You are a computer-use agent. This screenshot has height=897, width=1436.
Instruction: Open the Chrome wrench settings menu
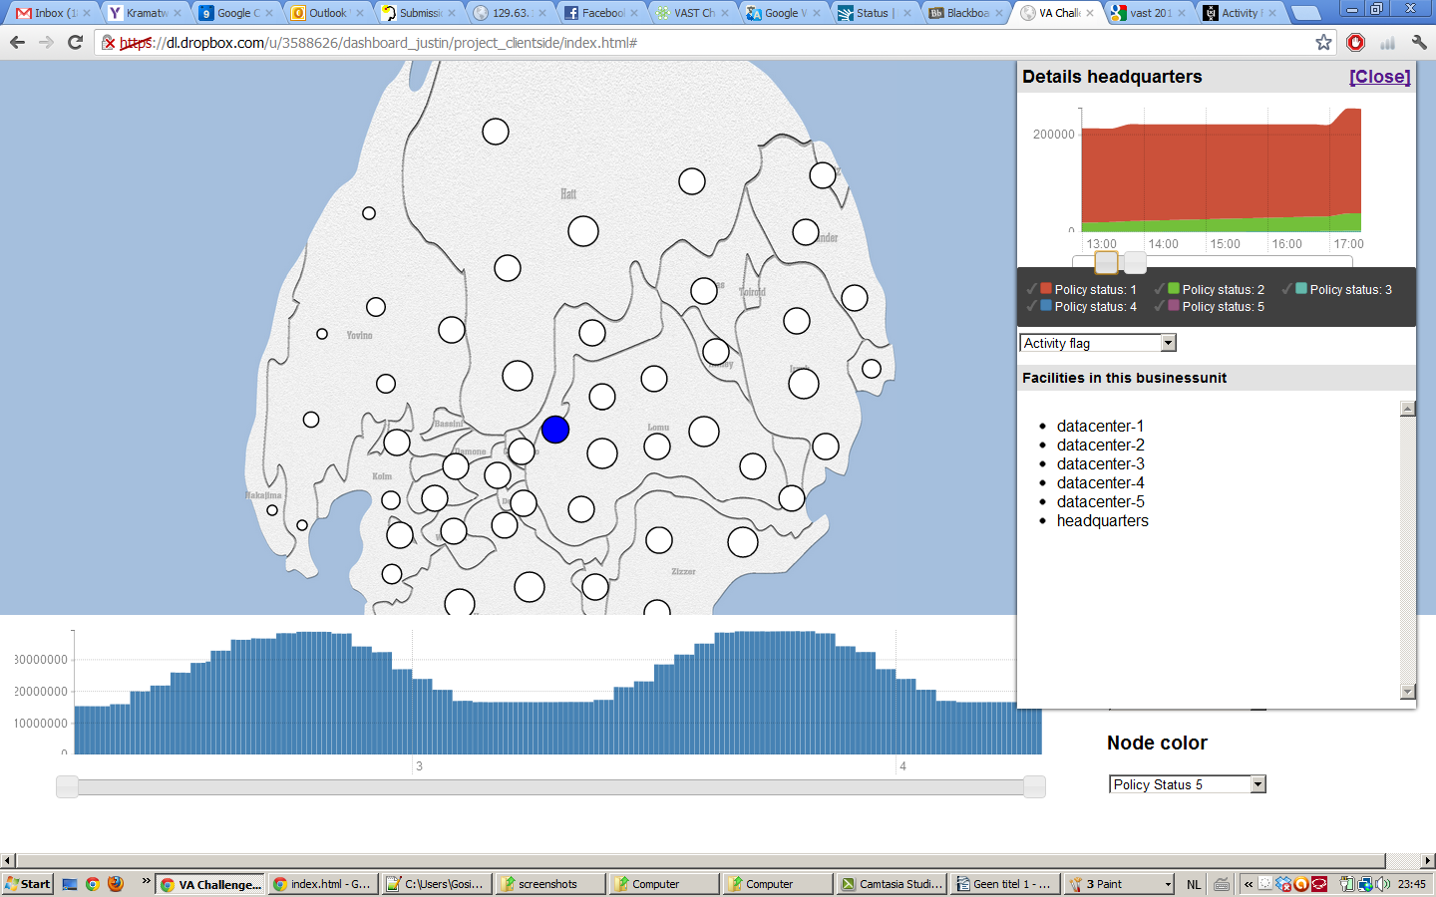pyautogui.click(x=1419, y=42)
